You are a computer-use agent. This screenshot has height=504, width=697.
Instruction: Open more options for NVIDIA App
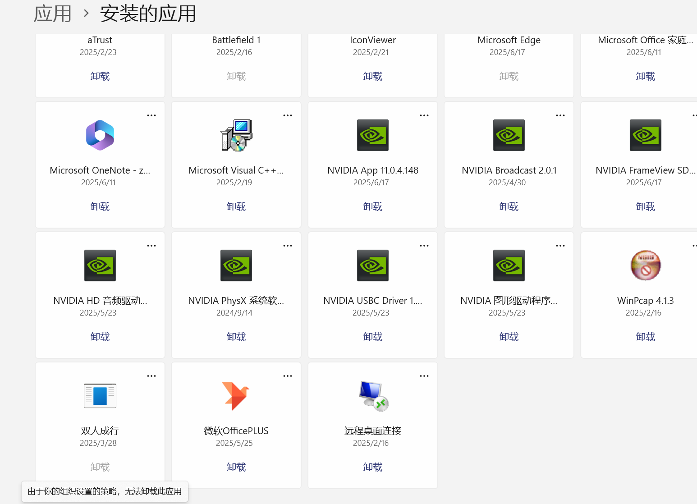424,115
